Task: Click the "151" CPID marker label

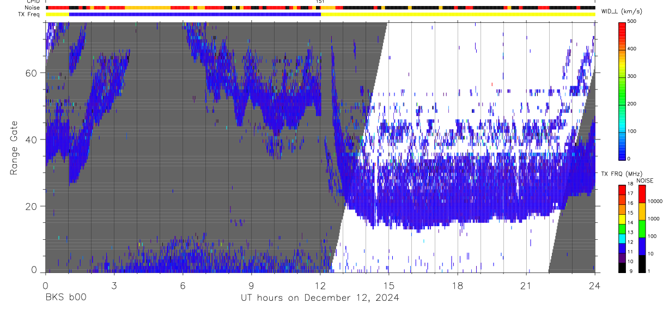Action: [x=320, y=2]
